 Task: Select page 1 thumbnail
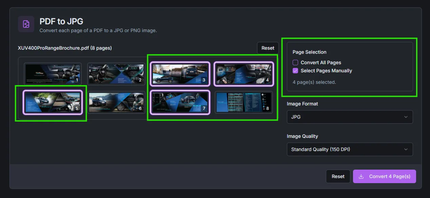point(52,74)
